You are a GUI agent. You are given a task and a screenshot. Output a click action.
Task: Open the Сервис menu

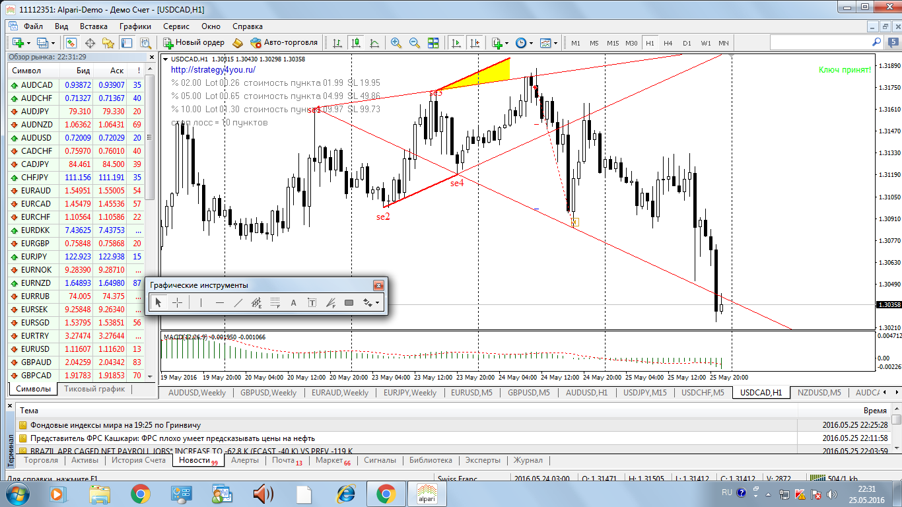[176, 26]
